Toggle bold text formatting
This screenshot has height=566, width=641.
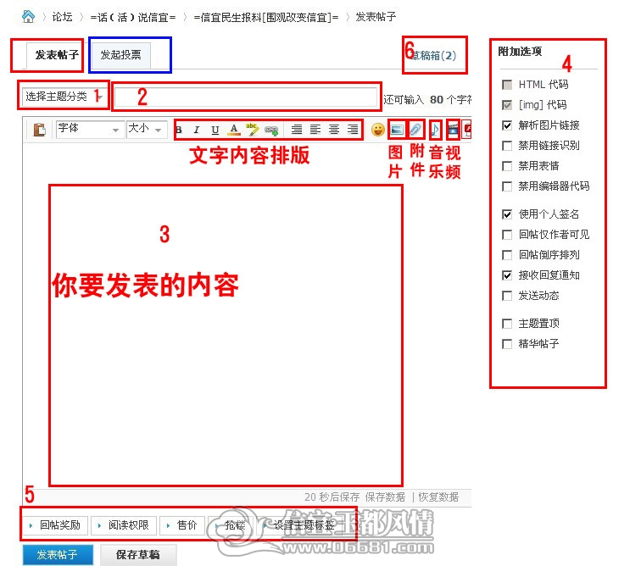pos(179,130)
